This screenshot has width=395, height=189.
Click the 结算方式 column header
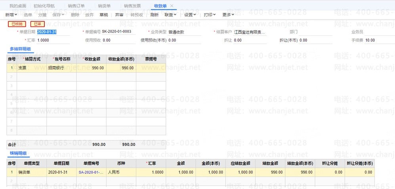(x=32, y=59)
